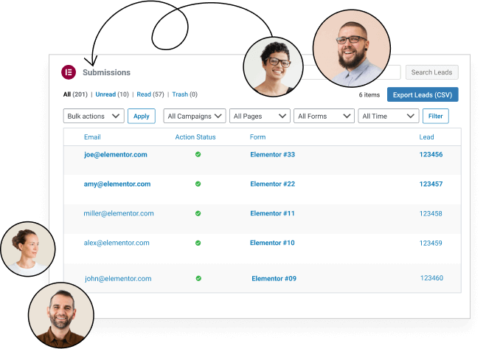The image size is (486, 349).
Task: Expand the All Campaigns filter
Action: point(195,116)
